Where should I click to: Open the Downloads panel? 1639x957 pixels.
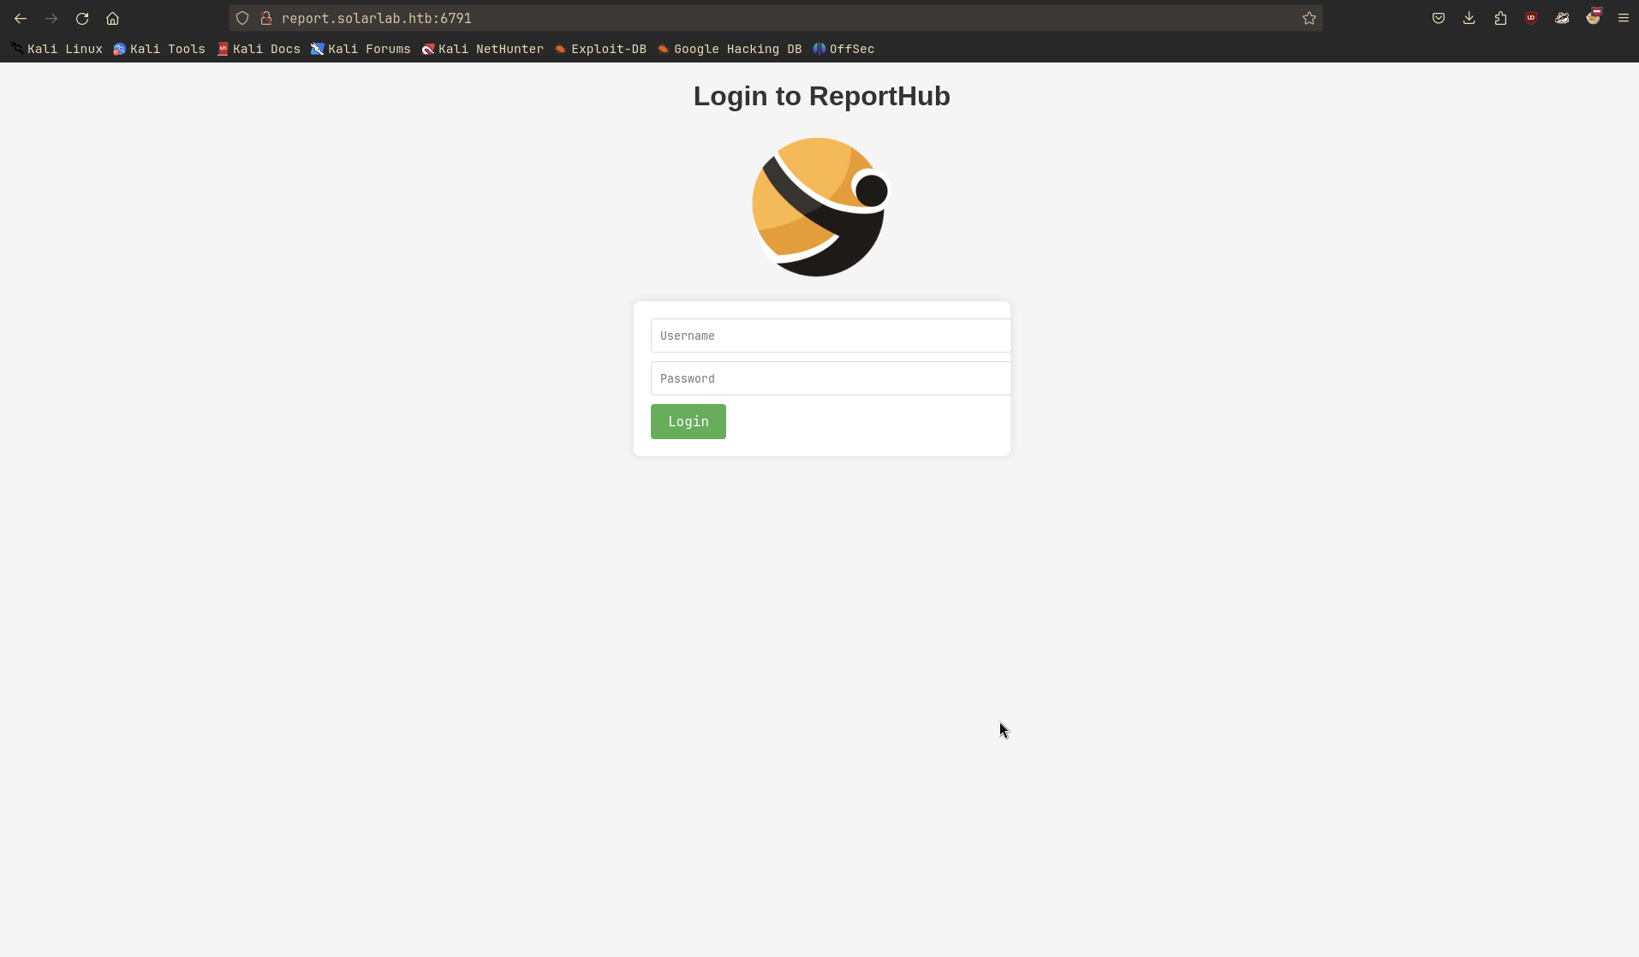point(1469,18)
